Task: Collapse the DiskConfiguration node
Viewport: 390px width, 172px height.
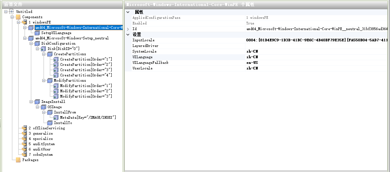Action: [x=31, y=44]
